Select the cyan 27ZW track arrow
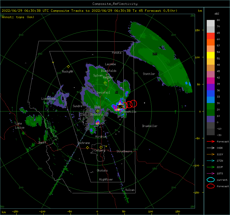 (x=211, y=161)
